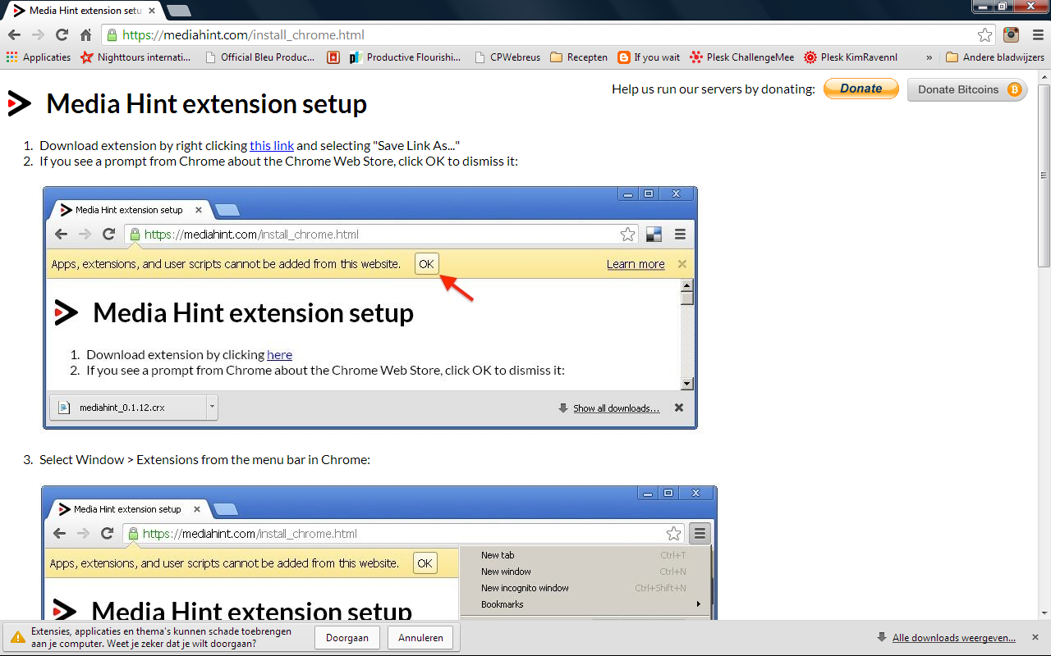Click the page scrollbar up arrow
Screen dimensions: 1051x656
[1044, 76]
